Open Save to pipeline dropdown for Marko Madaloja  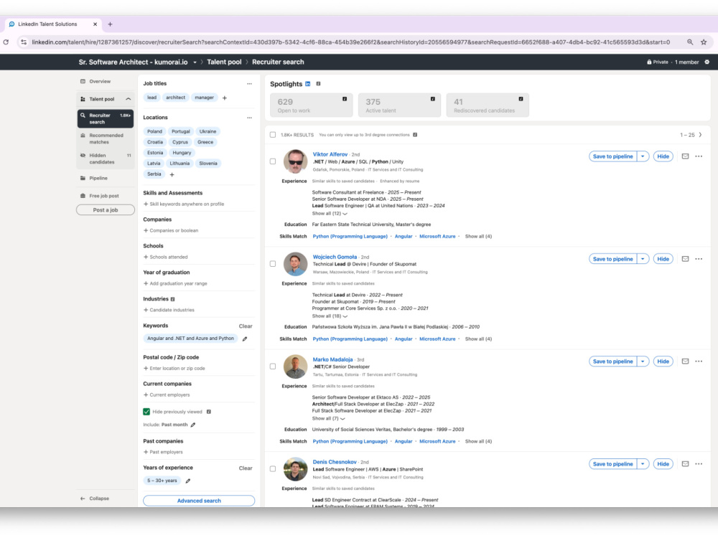tap(643, 362)
